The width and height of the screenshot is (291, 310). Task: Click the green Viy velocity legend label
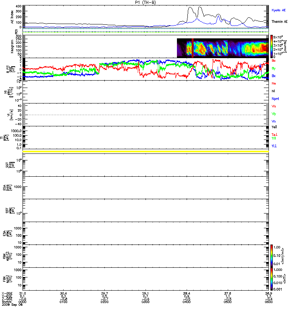(274, 114)
